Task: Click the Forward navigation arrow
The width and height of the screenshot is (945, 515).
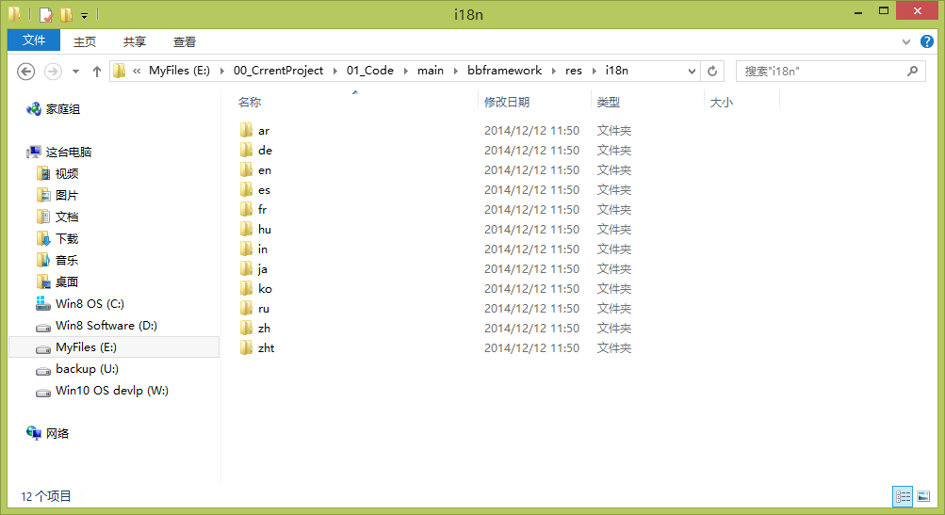Action: click(53, 71)
